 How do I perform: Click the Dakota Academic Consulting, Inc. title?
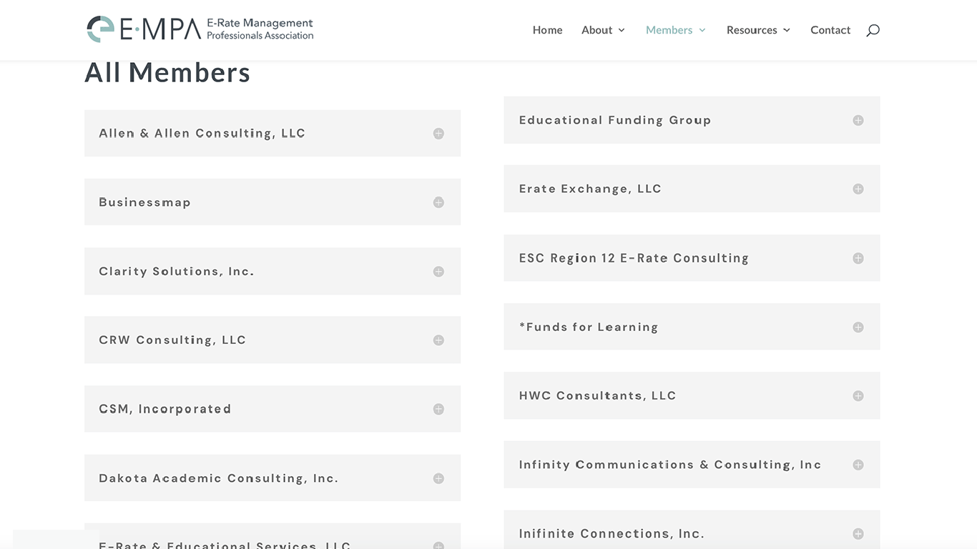tap(218, 478)
